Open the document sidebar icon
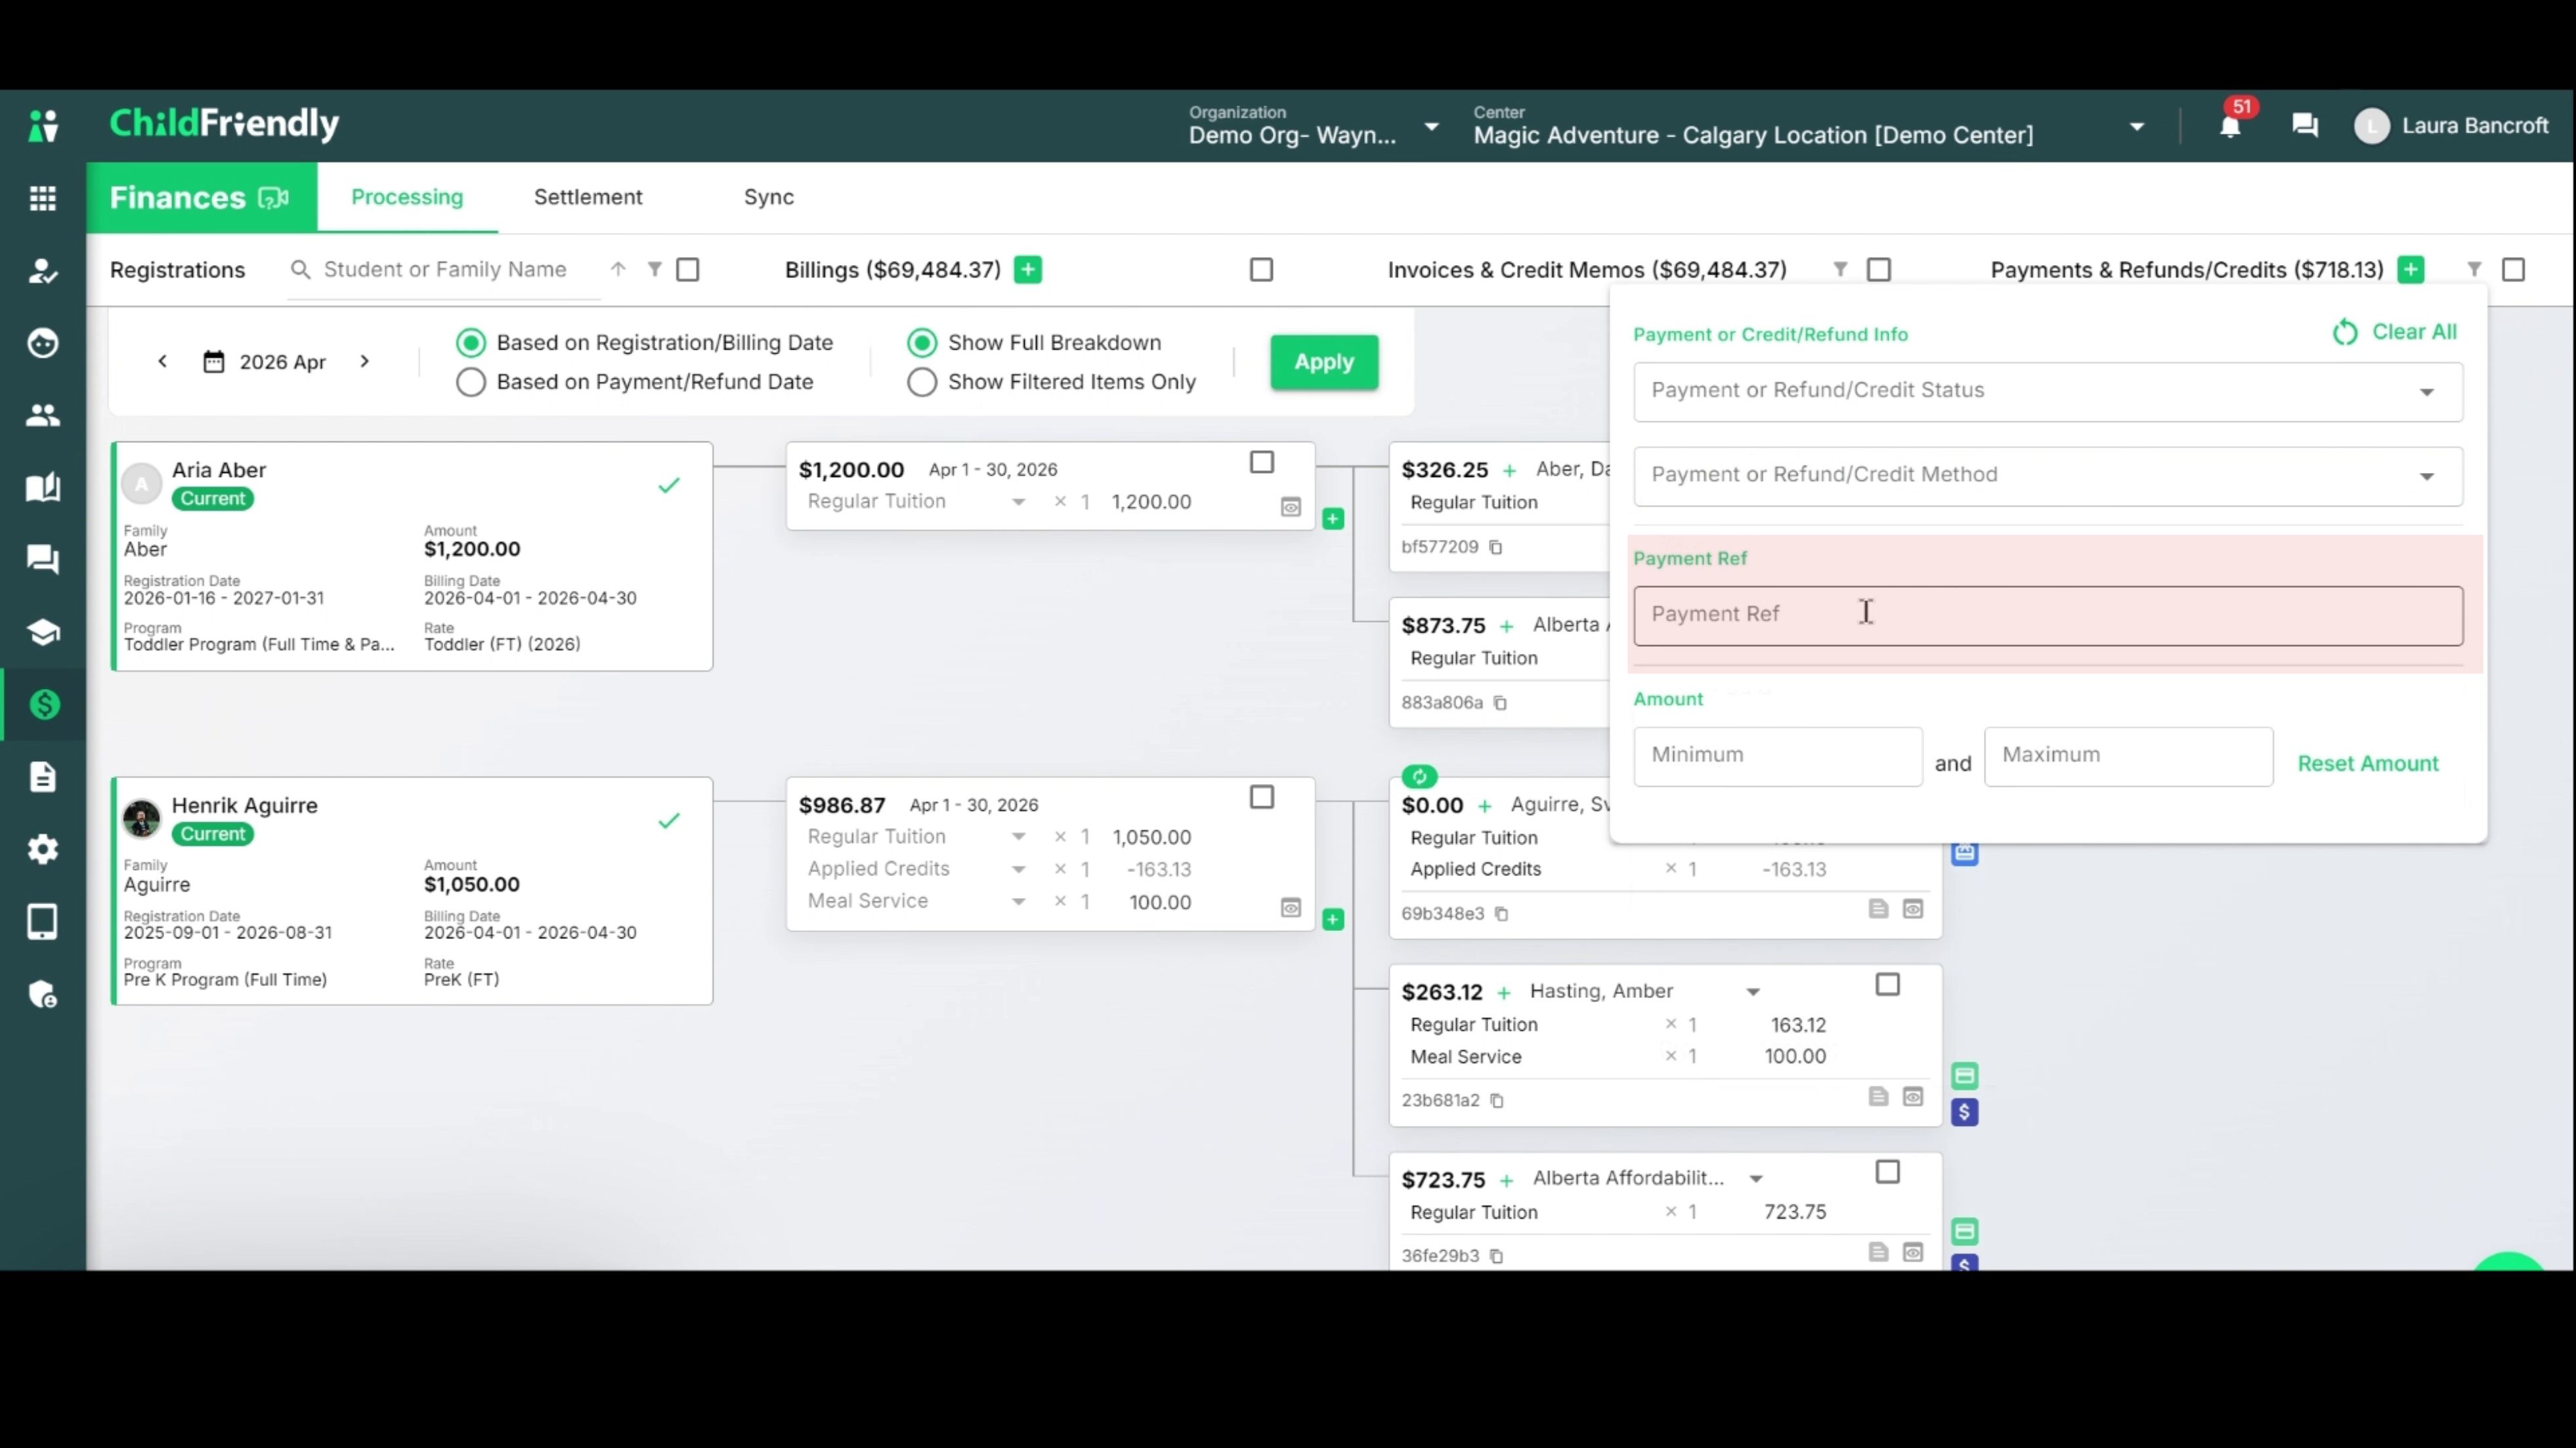The height and width of the screenshot is (1448, 2576). pyautogui.click(x=43, y=776)
